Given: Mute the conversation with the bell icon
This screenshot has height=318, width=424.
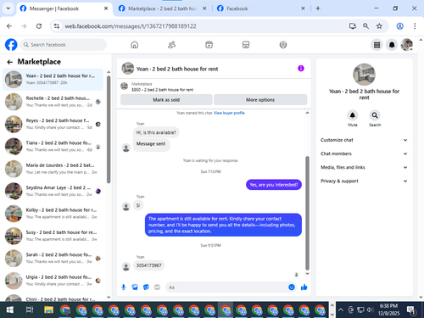Looking at the screenshot, I should 353,115.
